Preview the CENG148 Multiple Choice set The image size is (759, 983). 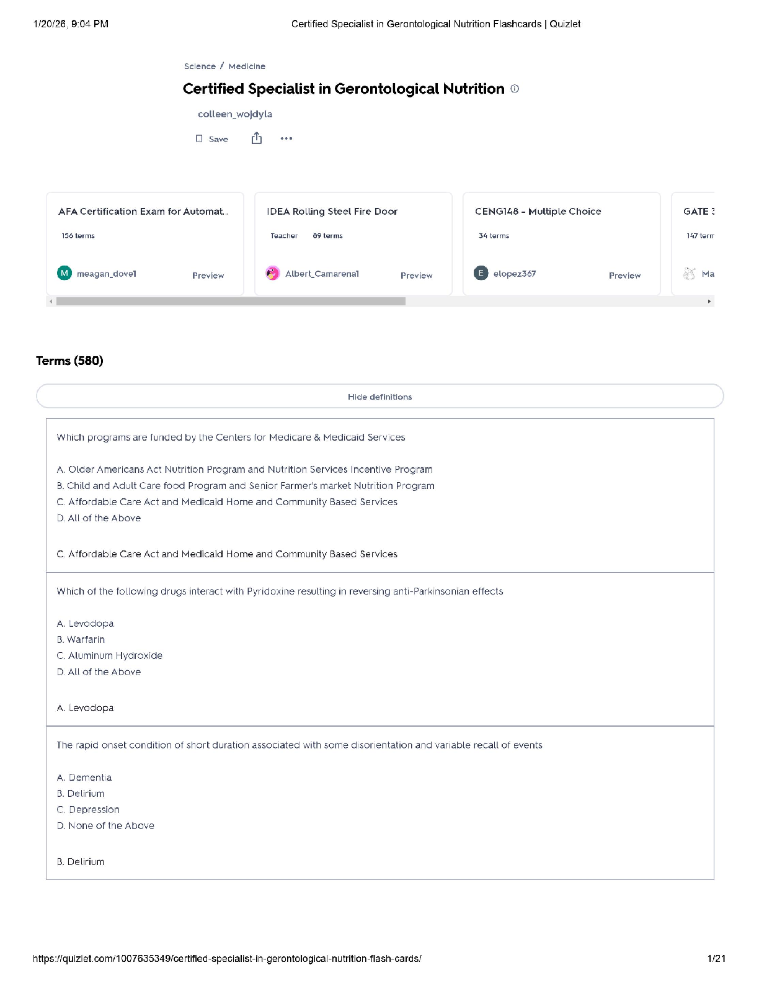pos(624,276)
